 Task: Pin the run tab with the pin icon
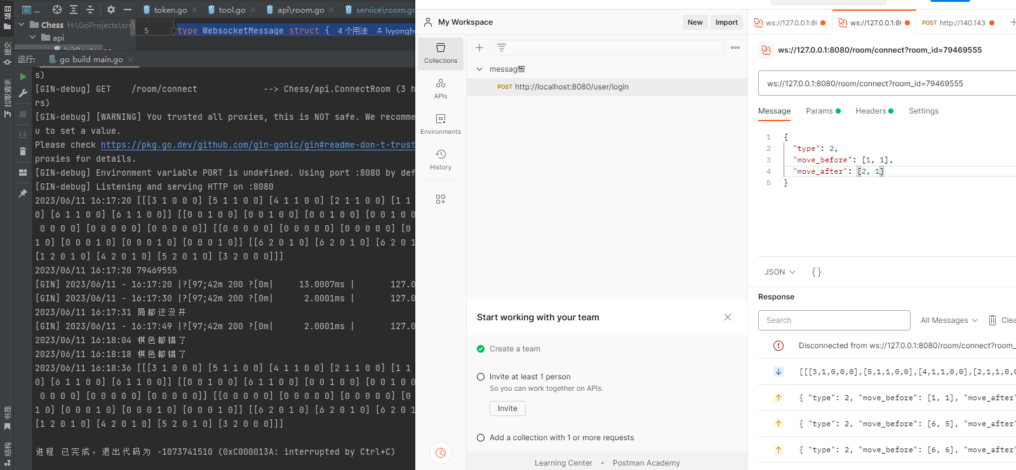tap(23, 193)
